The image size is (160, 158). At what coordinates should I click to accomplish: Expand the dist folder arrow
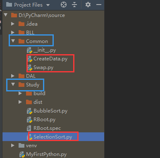[x=20, y=102]
